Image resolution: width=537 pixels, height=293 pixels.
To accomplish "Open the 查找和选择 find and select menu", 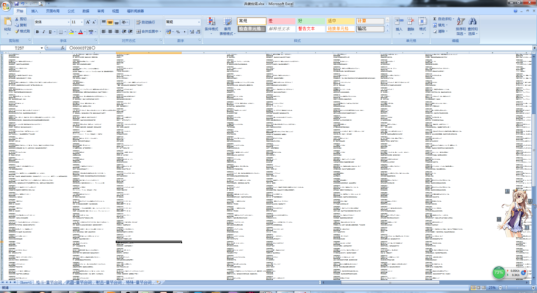I will (473, 26).
